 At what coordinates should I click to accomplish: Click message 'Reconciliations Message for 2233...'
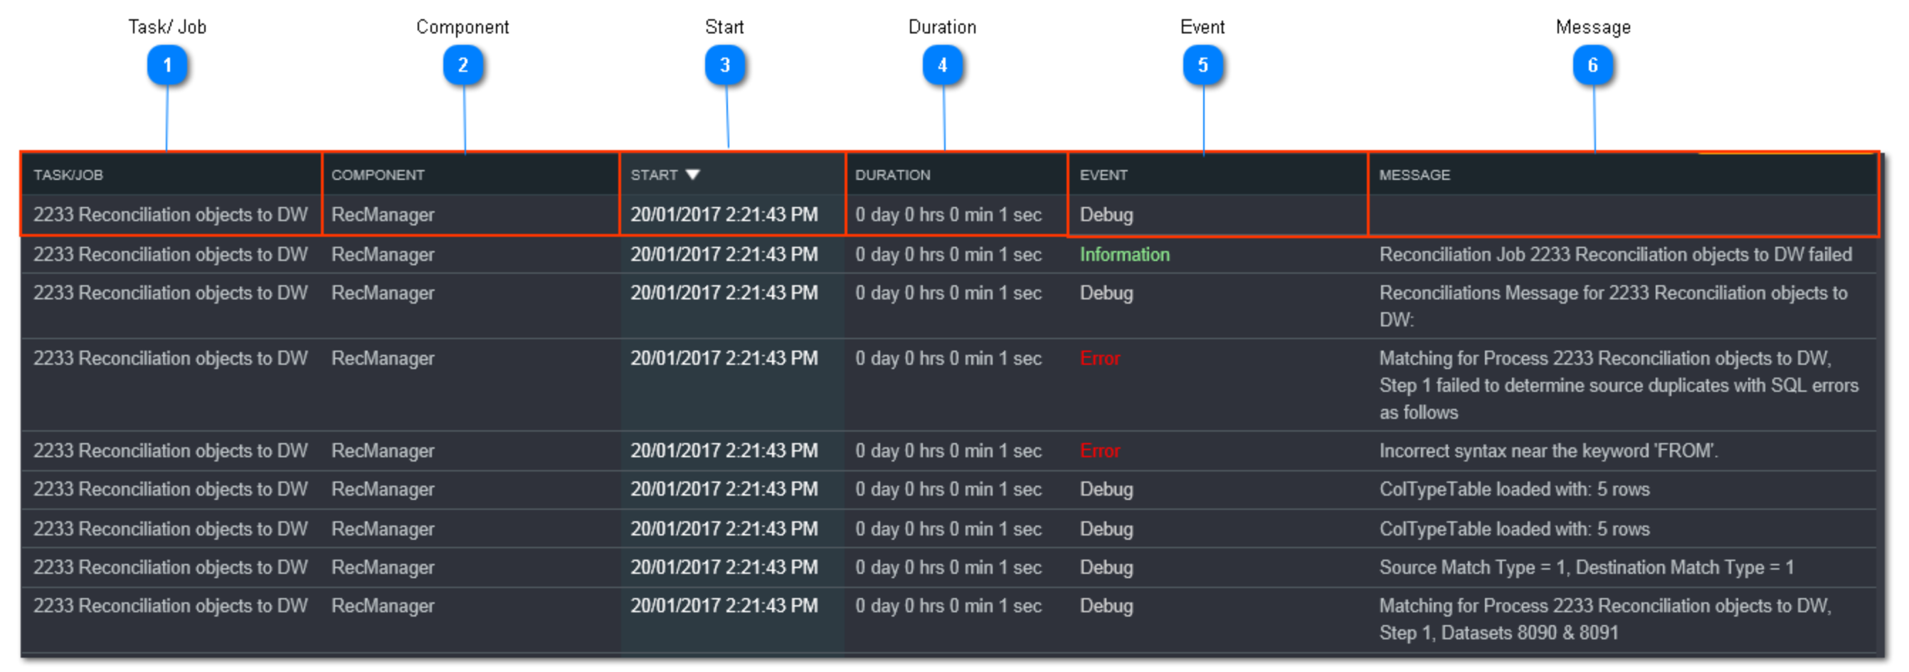(1612, 306)
